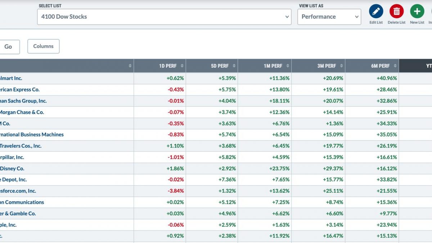Open the Columns button
The width and height of the screenshot is (432, 243).
pyautogui.click(x=44, y=46)
